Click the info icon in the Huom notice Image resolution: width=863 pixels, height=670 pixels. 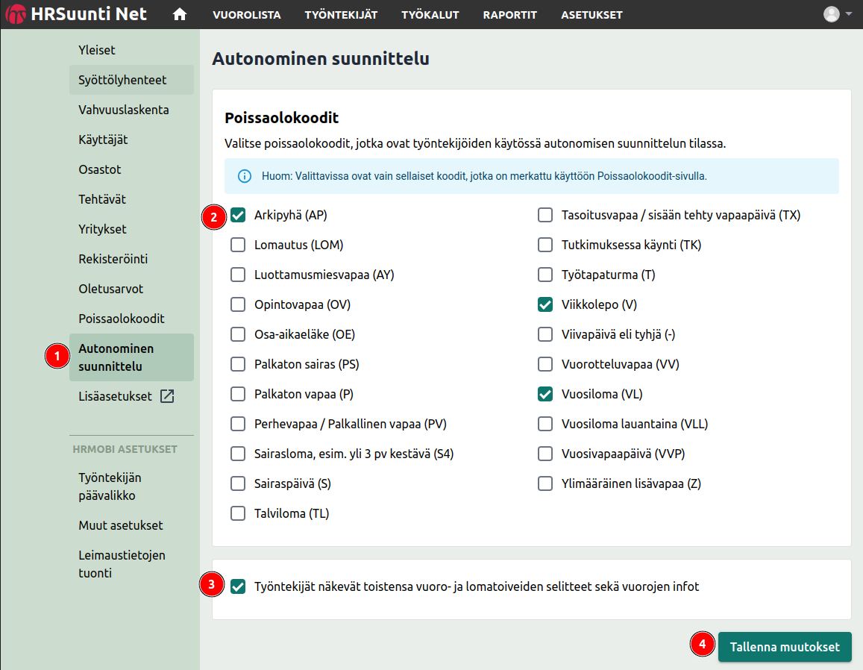245,176
